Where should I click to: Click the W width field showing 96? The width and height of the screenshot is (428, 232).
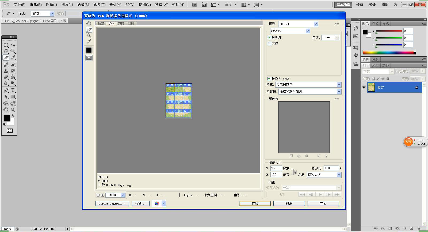click(x=276, y=168)
